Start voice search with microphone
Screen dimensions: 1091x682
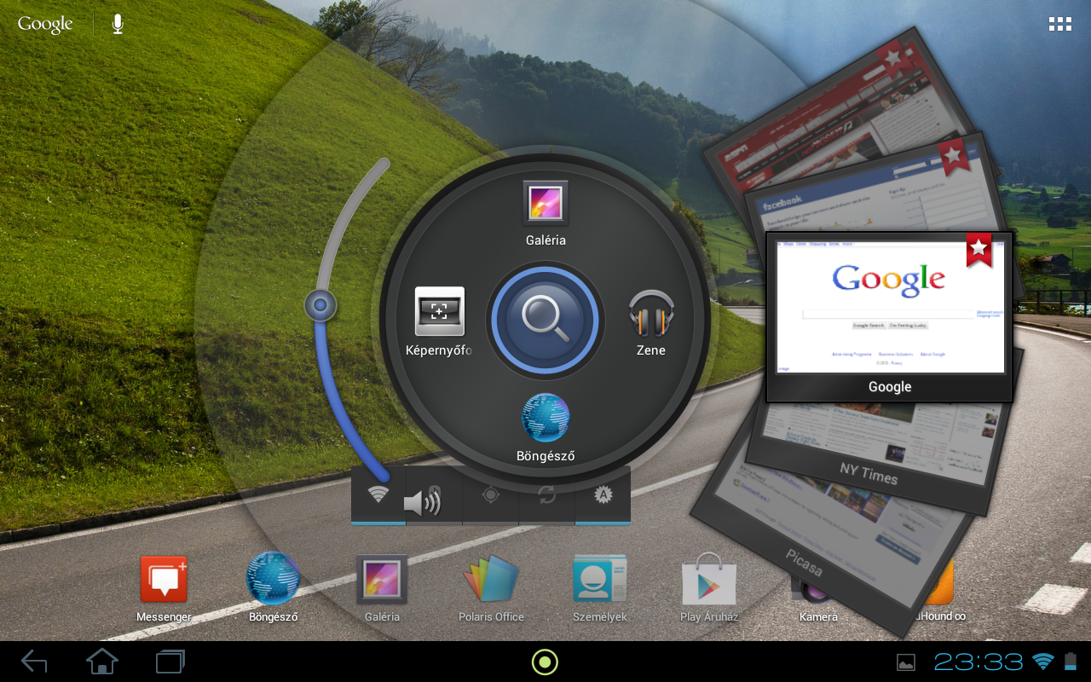(118, 24)
